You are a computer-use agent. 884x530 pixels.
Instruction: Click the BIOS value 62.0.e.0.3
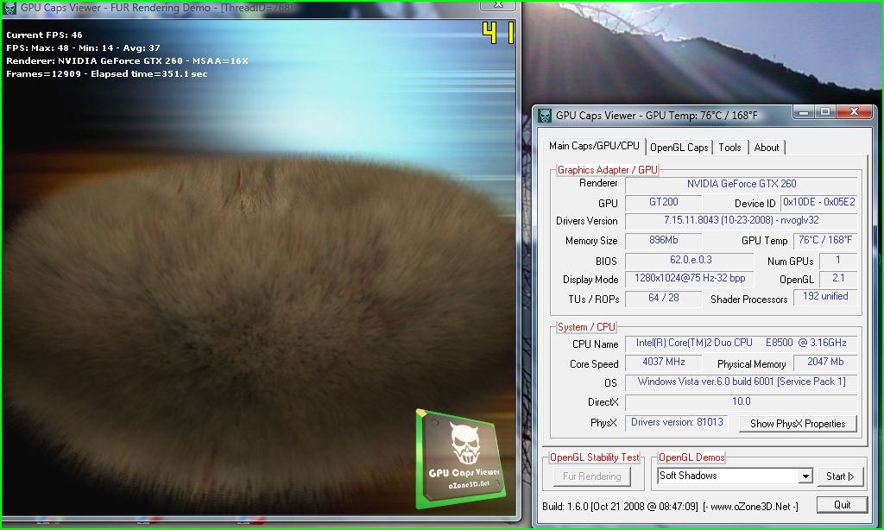pyautogui.click(x=690, y=260)
